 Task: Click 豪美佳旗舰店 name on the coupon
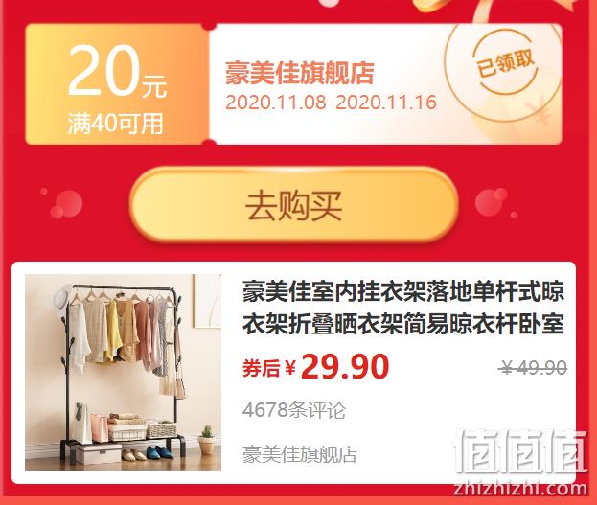300,73
